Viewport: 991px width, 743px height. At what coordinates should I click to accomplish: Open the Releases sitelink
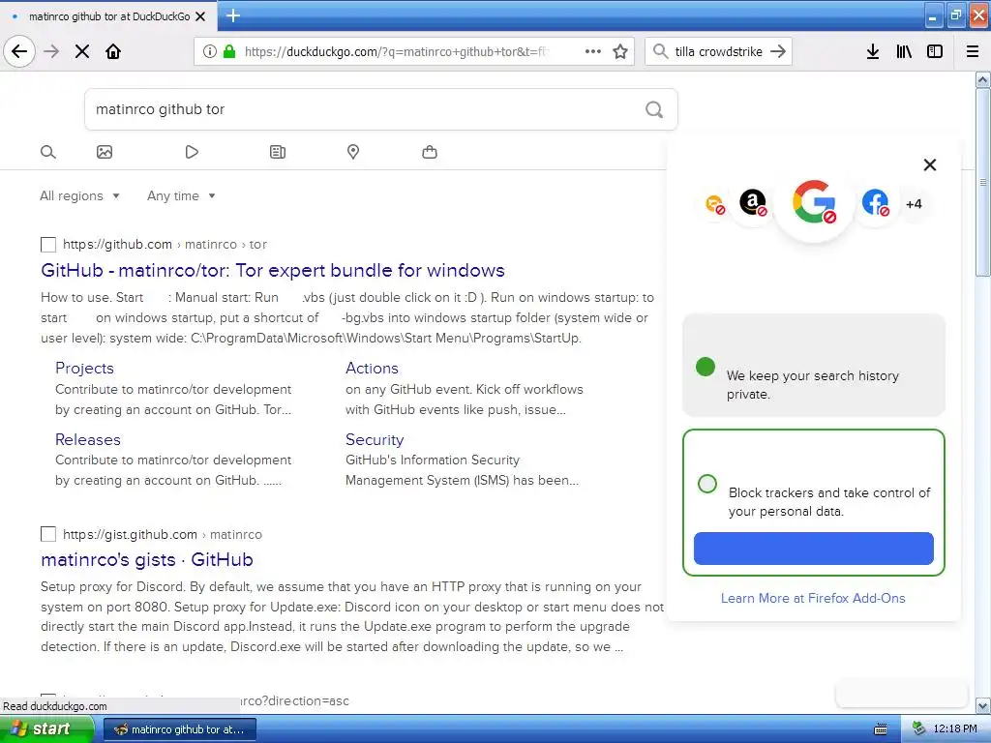click(x=88, y=440)
